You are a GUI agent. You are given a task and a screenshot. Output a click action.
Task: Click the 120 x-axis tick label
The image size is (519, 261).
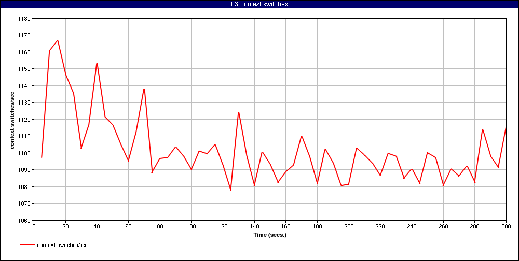[x=223, y=227]
